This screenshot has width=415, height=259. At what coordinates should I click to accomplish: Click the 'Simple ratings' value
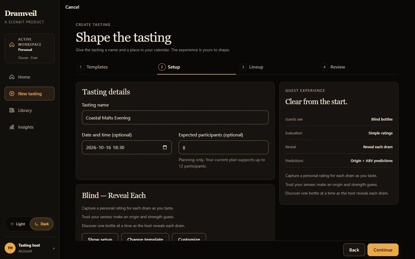click(380, 133)
